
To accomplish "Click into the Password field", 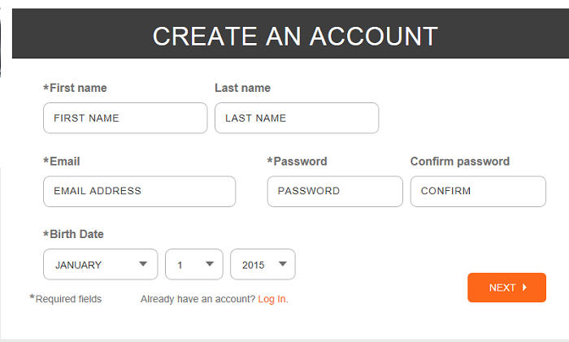I will (x=335, y=192).
